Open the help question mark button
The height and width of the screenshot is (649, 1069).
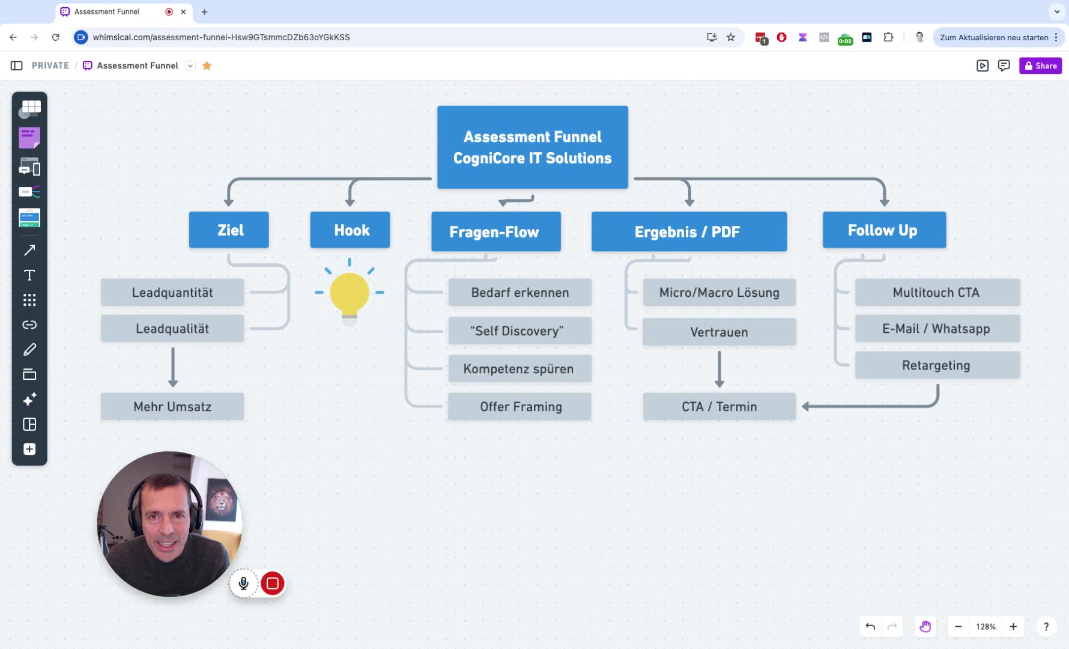point(1046,627)
